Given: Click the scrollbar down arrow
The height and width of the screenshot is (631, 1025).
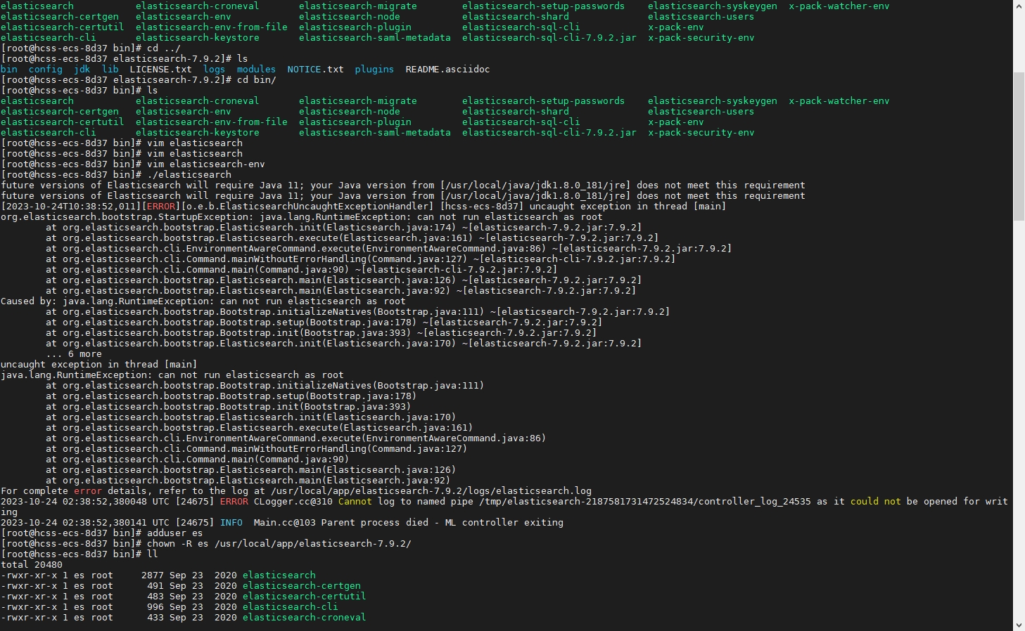Looking at the screenshot, I should coord(1019,625).
